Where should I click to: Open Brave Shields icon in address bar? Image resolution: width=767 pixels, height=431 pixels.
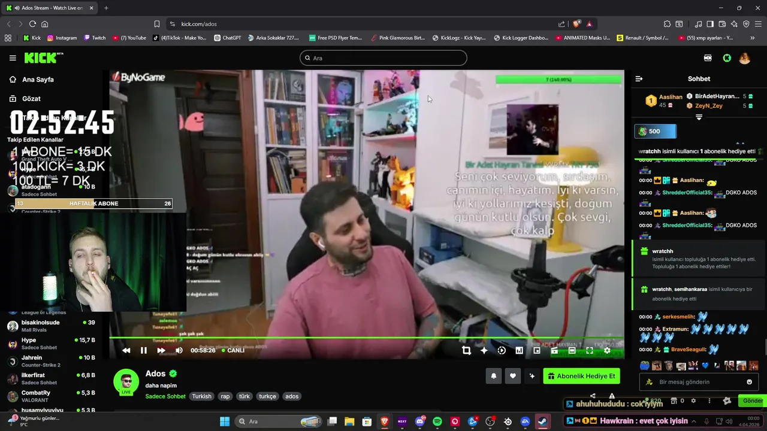click(x=576, y=24)
